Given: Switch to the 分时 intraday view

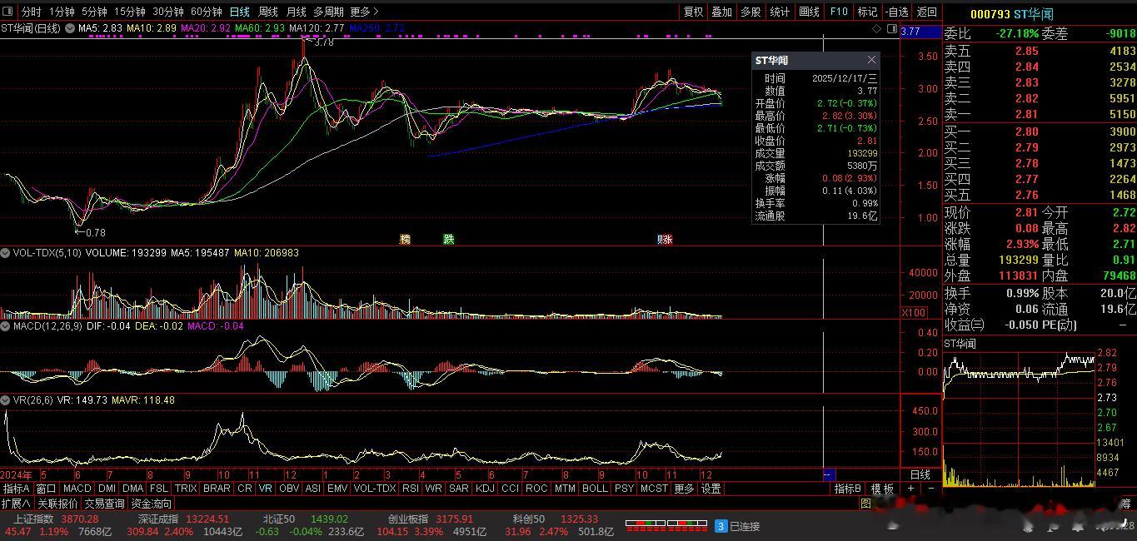Looking at the screenshot, I should point(31,12).
